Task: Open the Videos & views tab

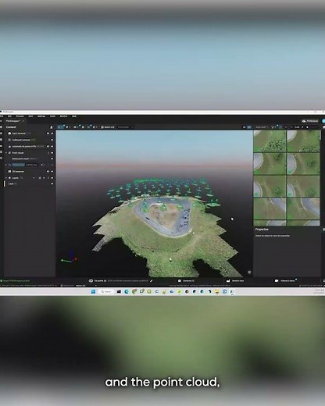Action: click(285, 281)
